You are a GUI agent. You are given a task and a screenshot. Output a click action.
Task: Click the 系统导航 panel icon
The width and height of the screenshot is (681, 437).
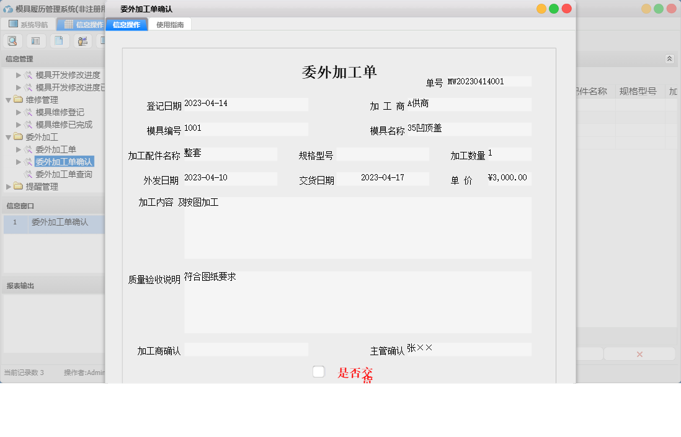12,23
